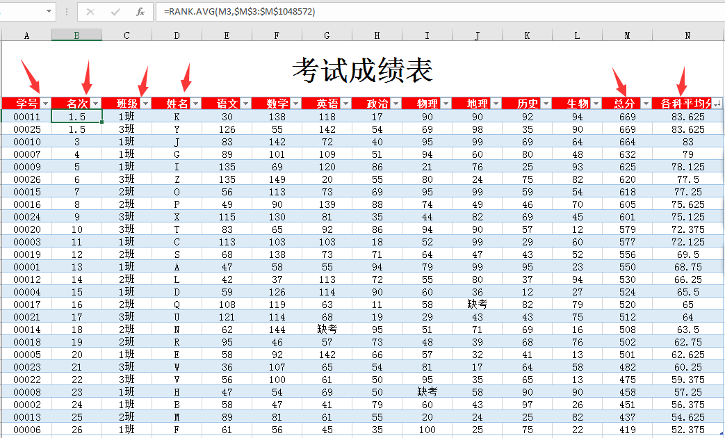Open the 政治 filter dropdown
Screen dimensions: 725x438
click(396, 103)
